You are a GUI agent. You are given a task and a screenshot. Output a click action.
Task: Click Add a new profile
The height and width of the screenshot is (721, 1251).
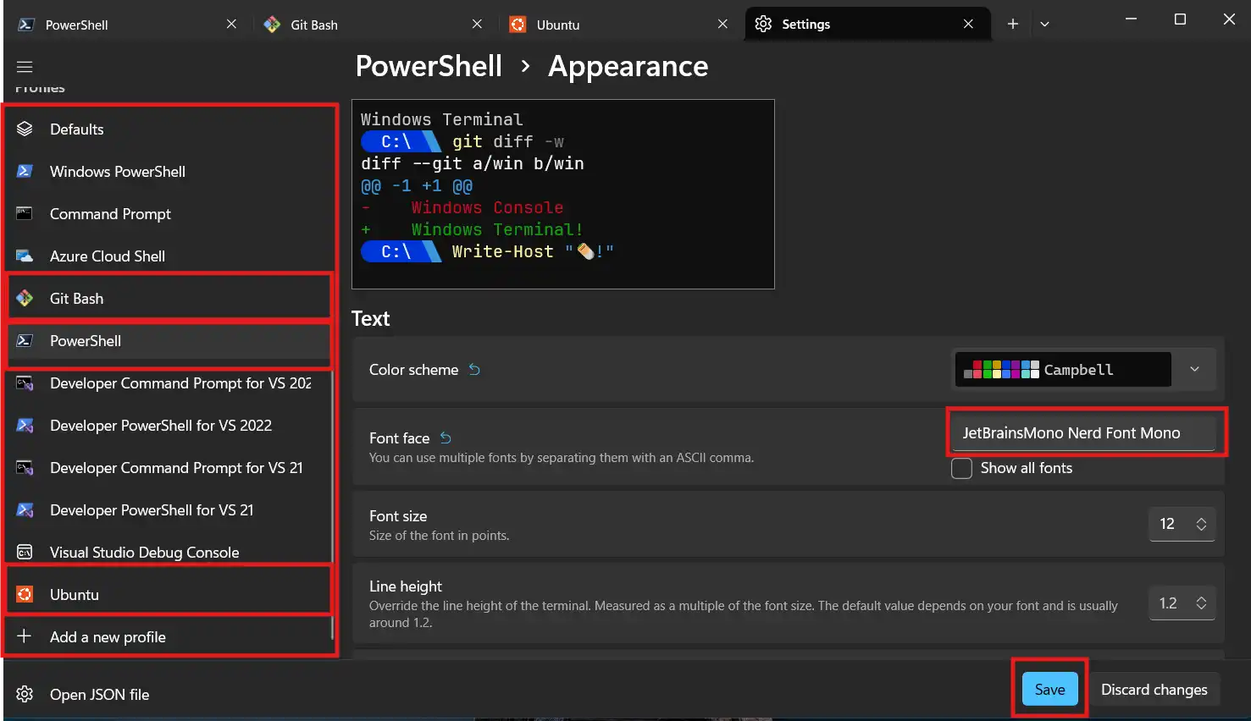point(169,636)
